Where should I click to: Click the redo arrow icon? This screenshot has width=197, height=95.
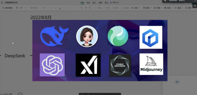coord(21,8)
